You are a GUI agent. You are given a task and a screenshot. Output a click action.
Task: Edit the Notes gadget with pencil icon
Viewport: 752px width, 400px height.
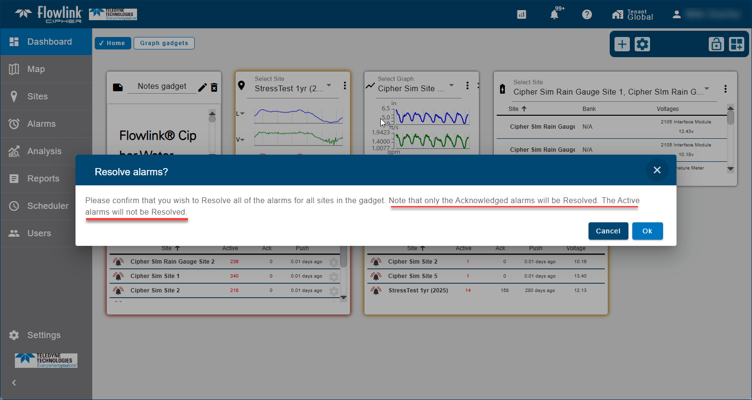[202, 87]
